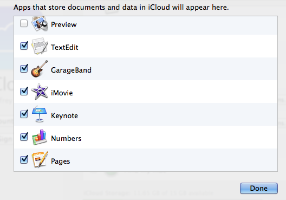Select the Preview row label

(64, 24)
